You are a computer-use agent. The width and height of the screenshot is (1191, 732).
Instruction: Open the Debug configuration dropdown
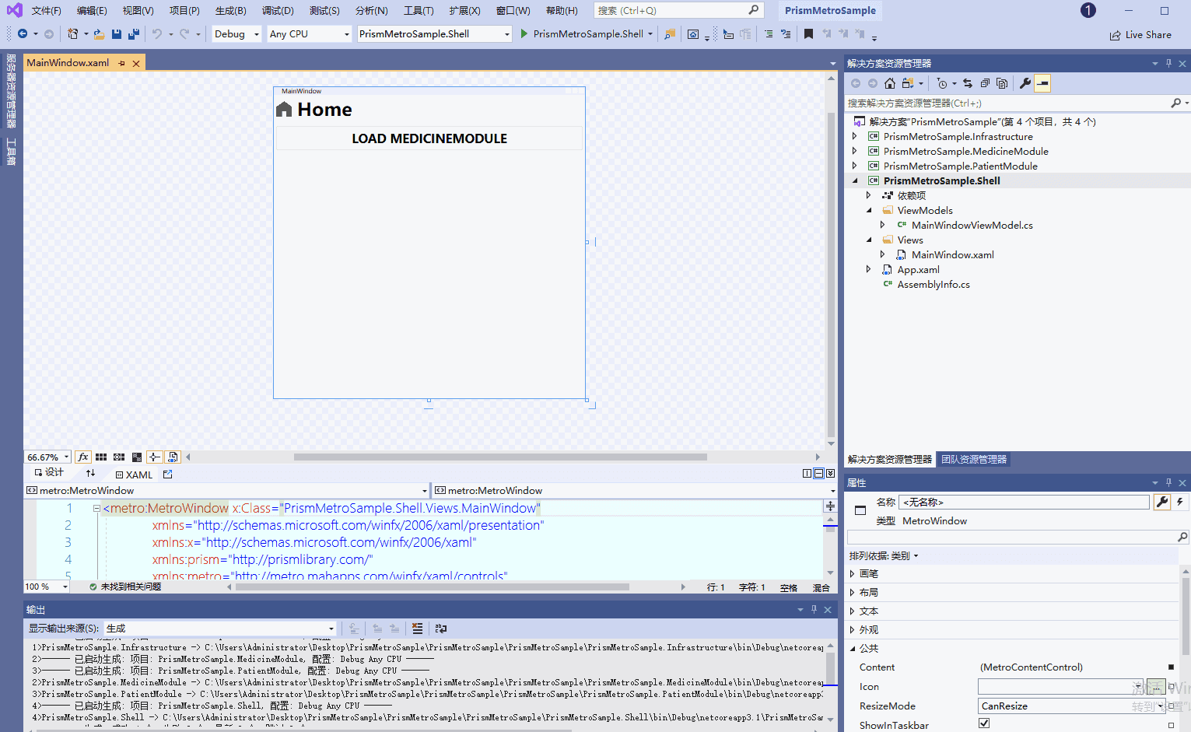click(x=237, y=33)
